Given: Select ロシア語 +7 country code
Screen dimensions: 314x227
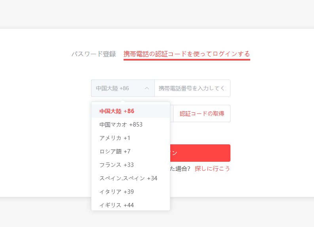Looking at the screenshot, I should [x=115, y=151].
